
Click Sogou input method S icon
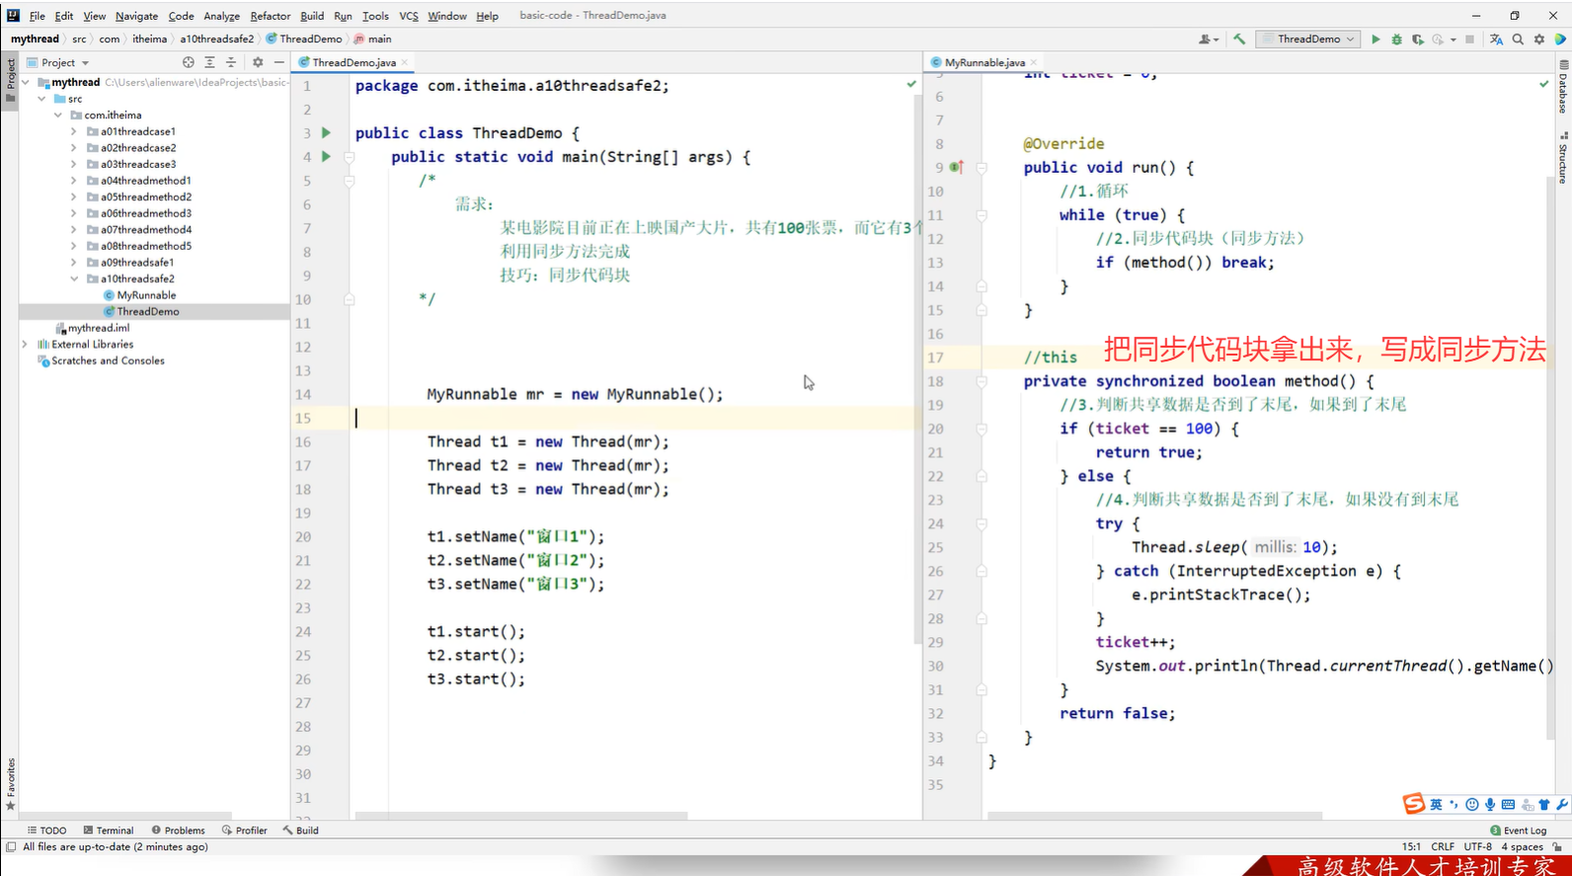[x=1414, y=804]
